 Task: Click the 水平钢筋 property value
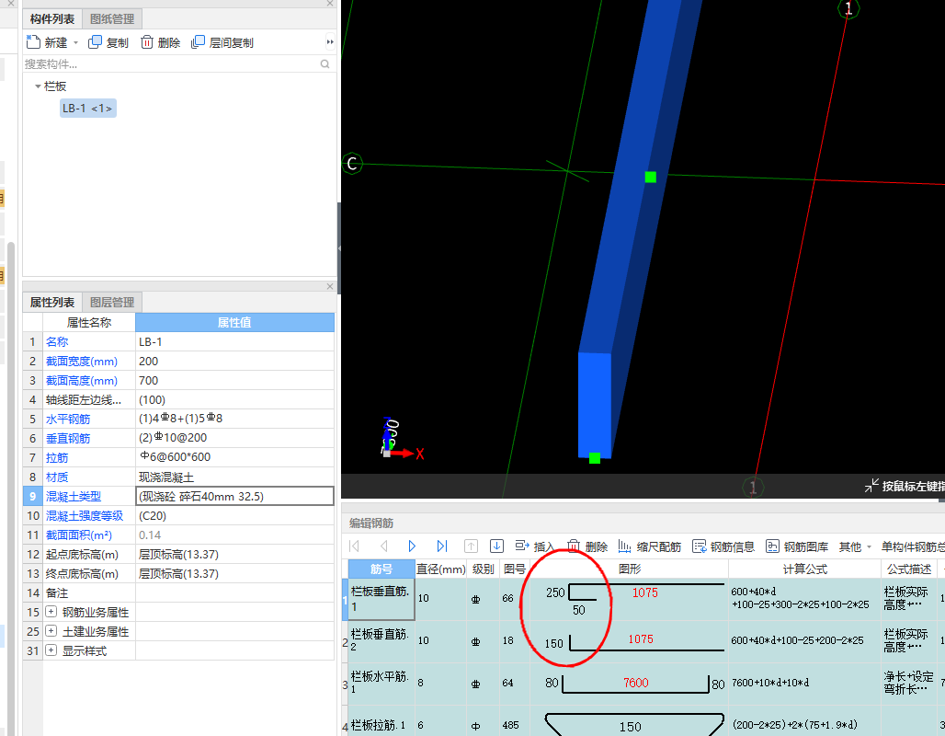pyautogui.click(x=235, y=419)
